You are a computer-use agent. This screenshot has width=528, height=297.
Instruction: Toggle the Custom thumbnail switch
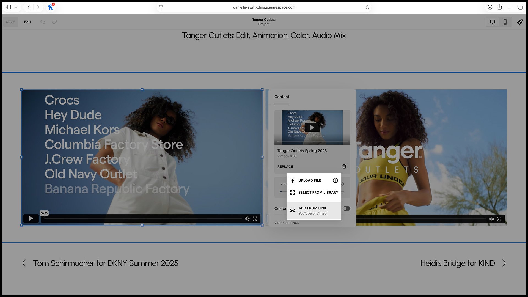[346, 208]
